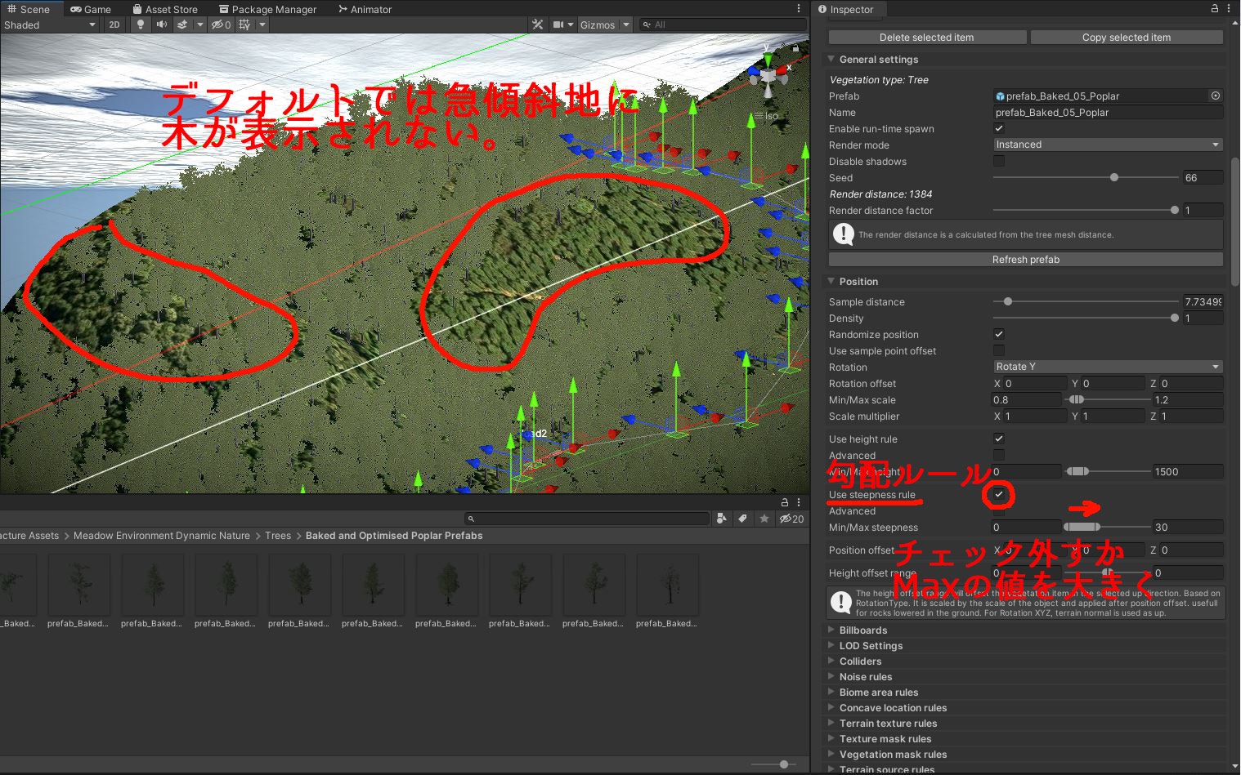The width and height of the screenshot is (1241, 775).
Task: Open grid settings dropdown arrow
Action: click(x=262, y=24)
